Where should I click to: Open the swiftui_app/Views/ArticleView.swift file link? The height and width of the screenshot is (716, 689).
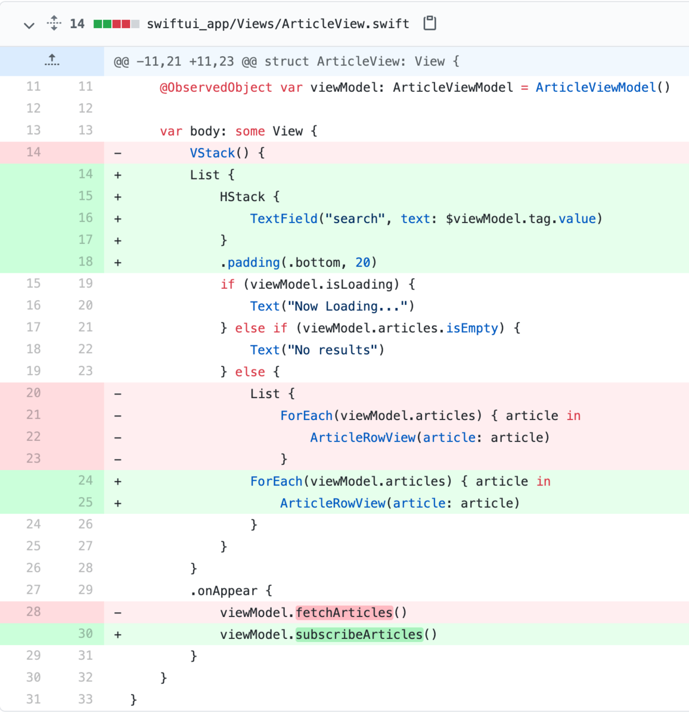click(x=278, y=24)
